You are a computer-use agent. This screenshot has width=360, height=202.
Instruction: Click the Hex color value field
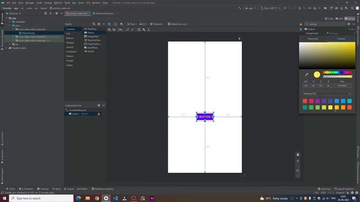pos(342,86)
